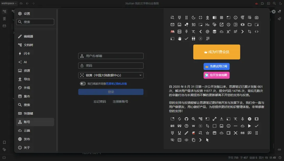Click the 字 457 status text
Viewport: 284px width, 161px height.
(x=244, y=158)
